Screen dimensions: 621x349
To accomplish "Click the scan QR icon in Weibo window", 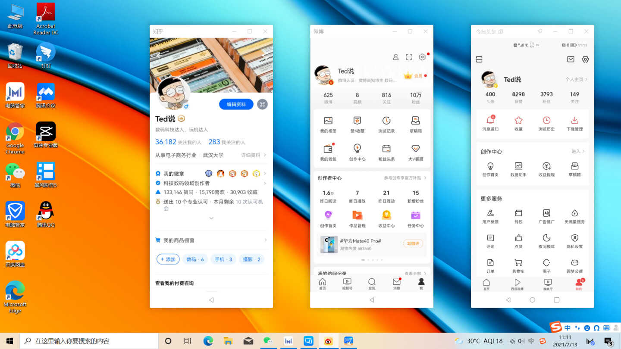I will (x=409, y=57).
